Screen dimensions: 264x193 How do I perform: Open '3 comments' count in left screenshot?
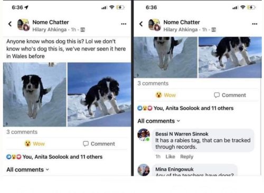coord(22,132)
